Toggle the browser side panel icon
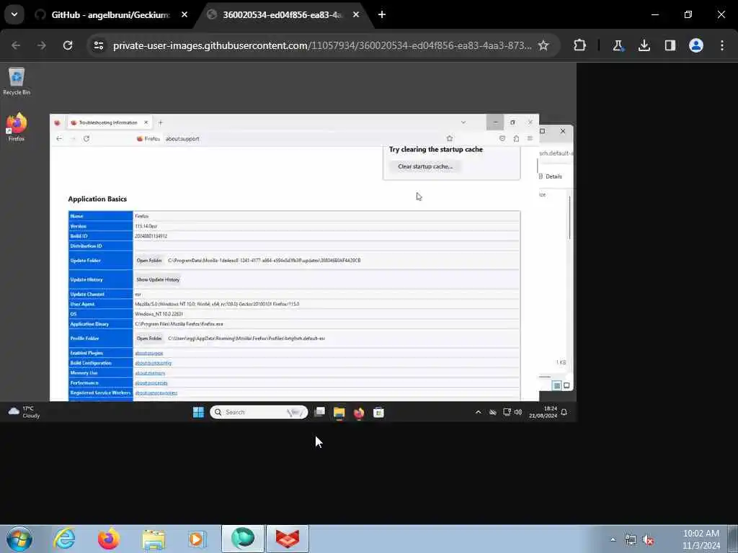 click(670, 45)
